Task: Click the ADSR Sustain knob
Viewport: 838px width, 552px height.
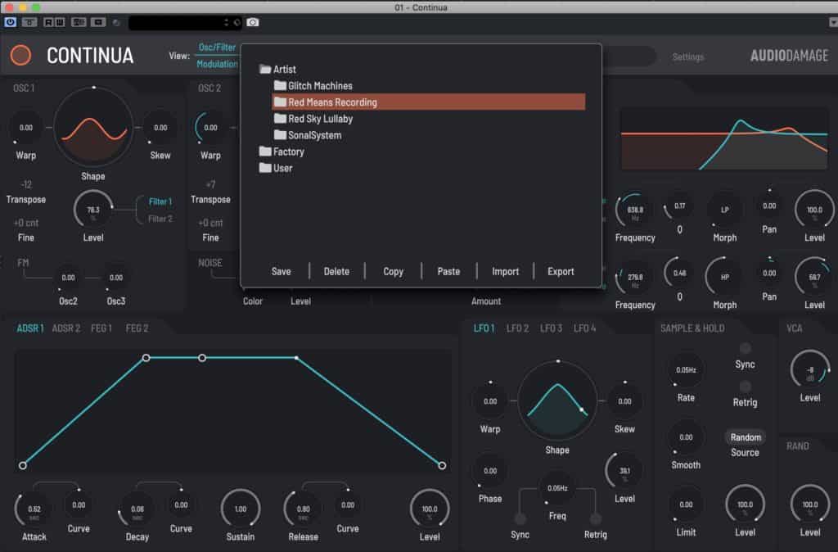Action: click(x=241, y=509)
